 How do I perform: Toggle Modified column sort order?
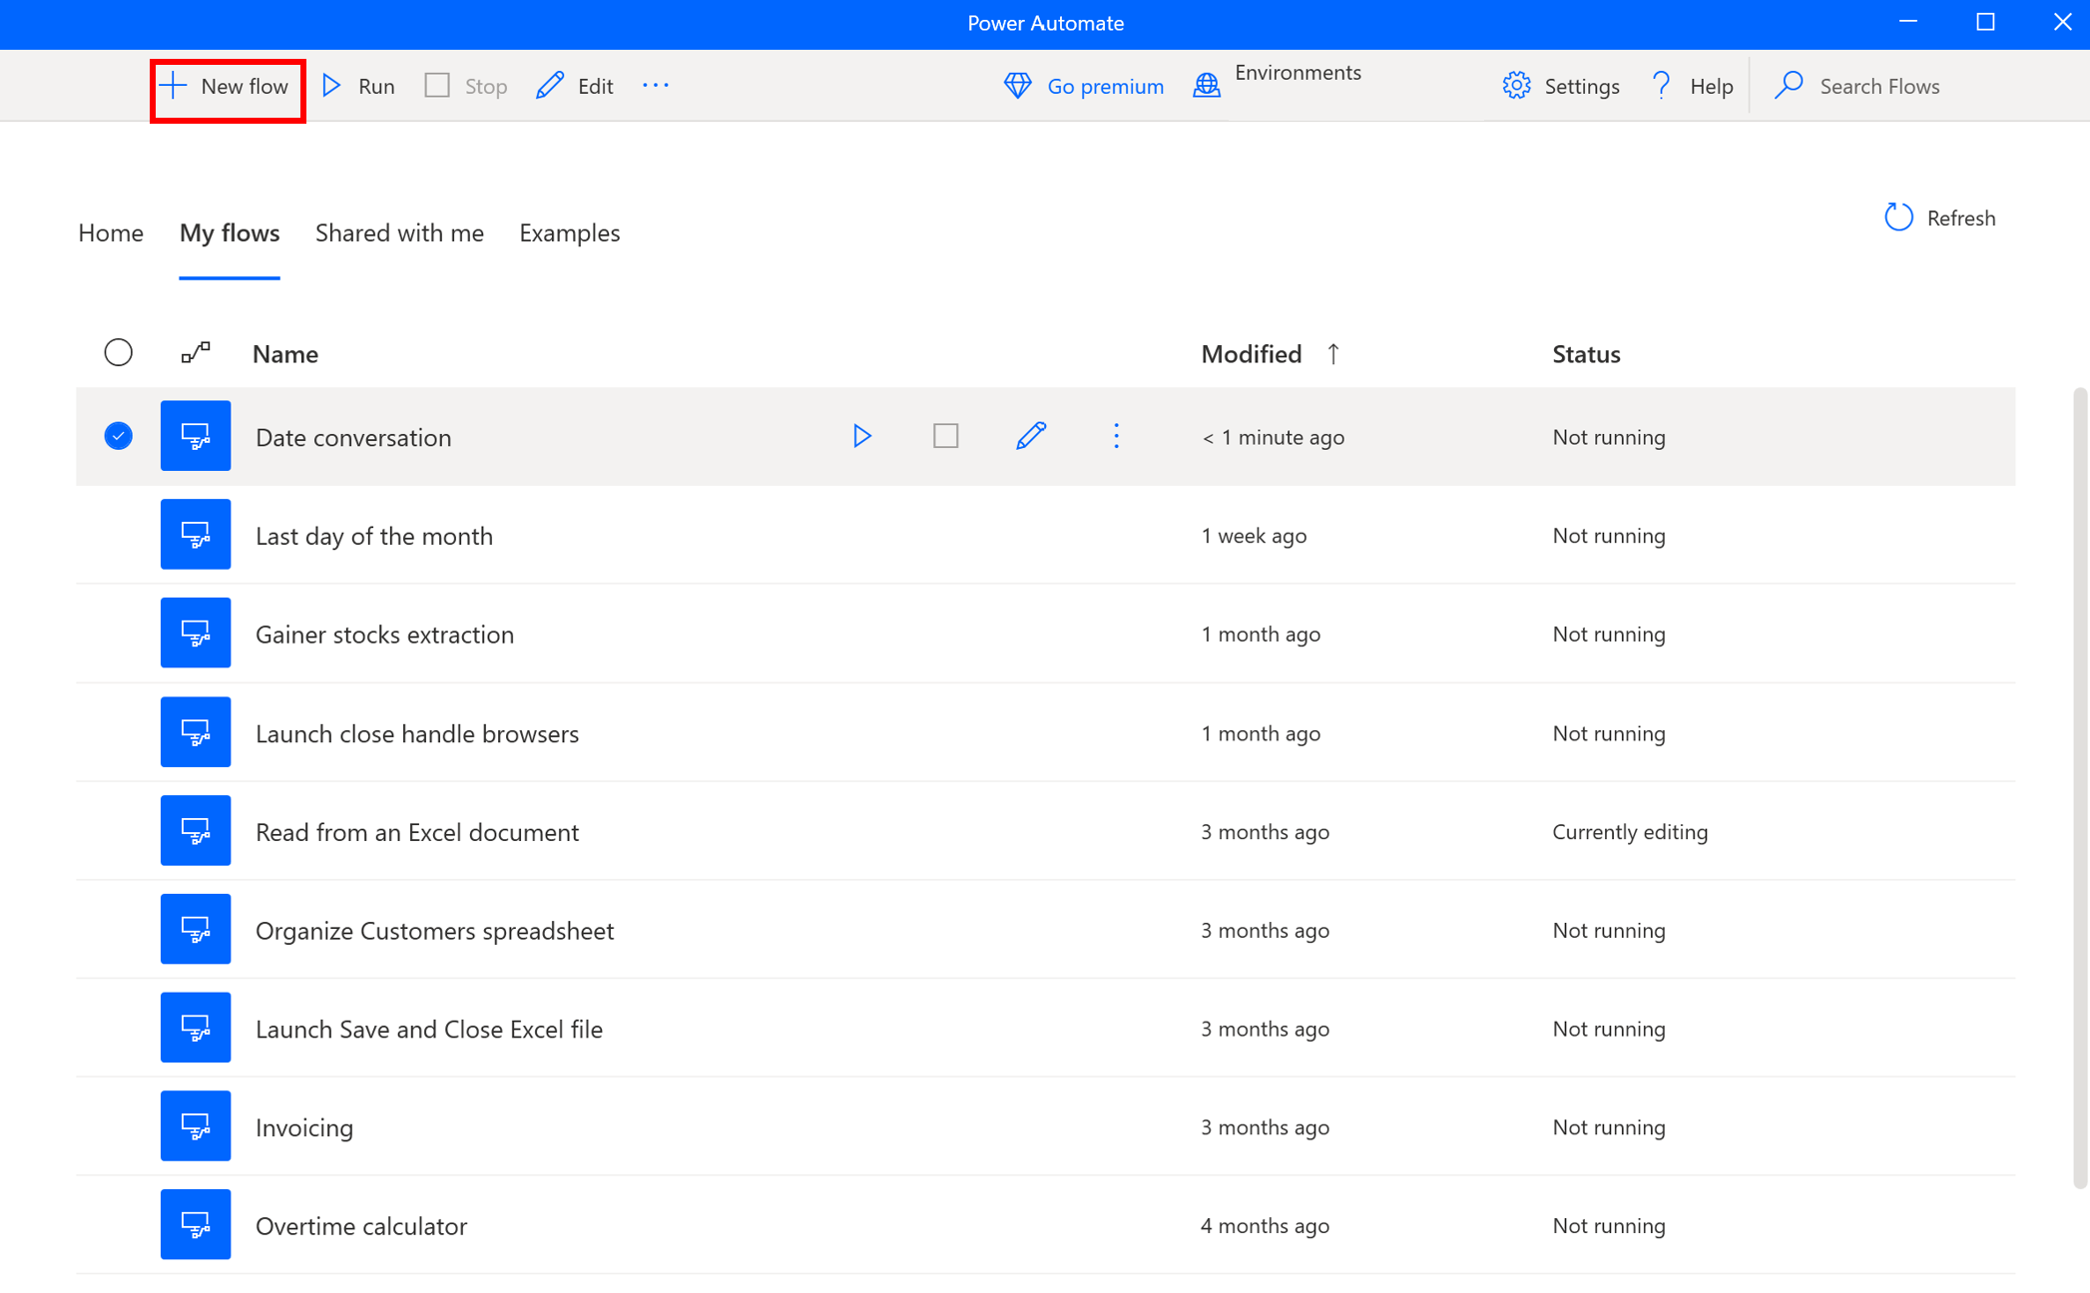[1333, 353]
